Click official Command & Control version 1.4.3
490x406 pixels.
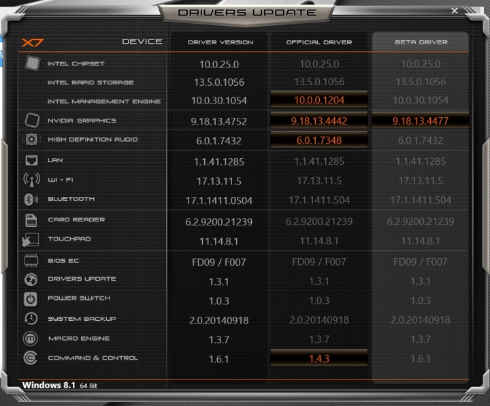tap(319, 358)
